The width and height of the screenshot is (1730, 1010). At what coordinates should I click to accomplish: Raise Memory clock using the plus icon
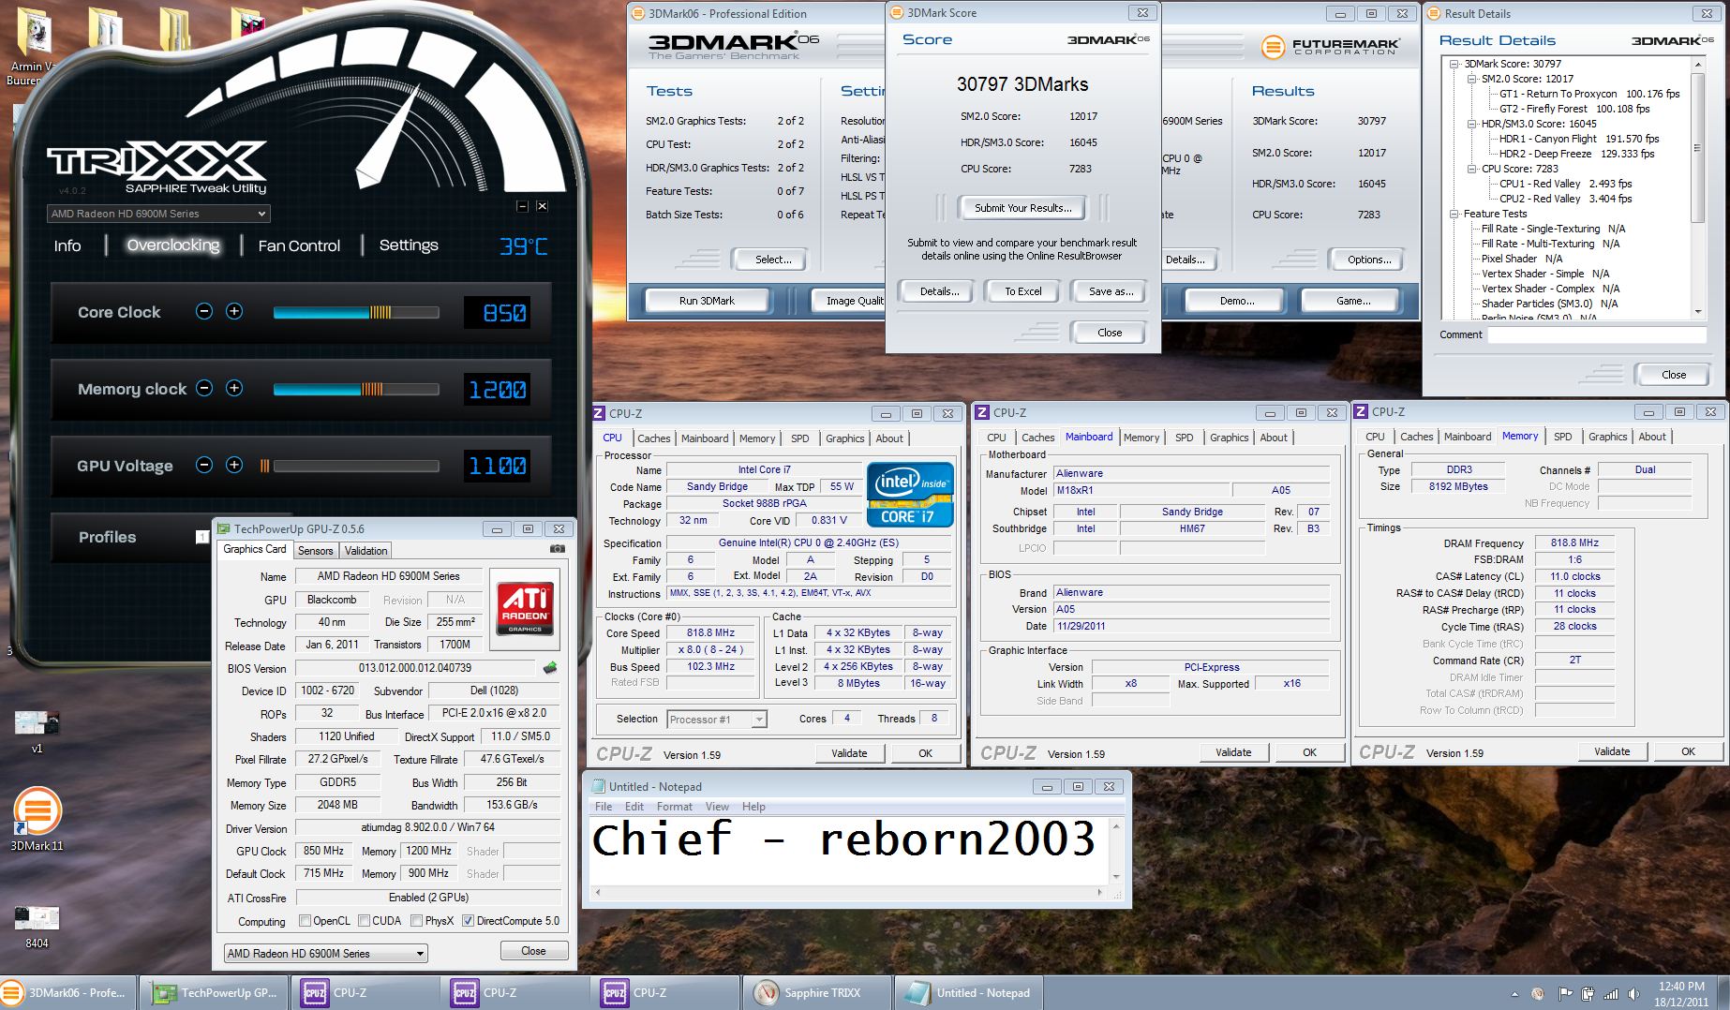(234, 389)
